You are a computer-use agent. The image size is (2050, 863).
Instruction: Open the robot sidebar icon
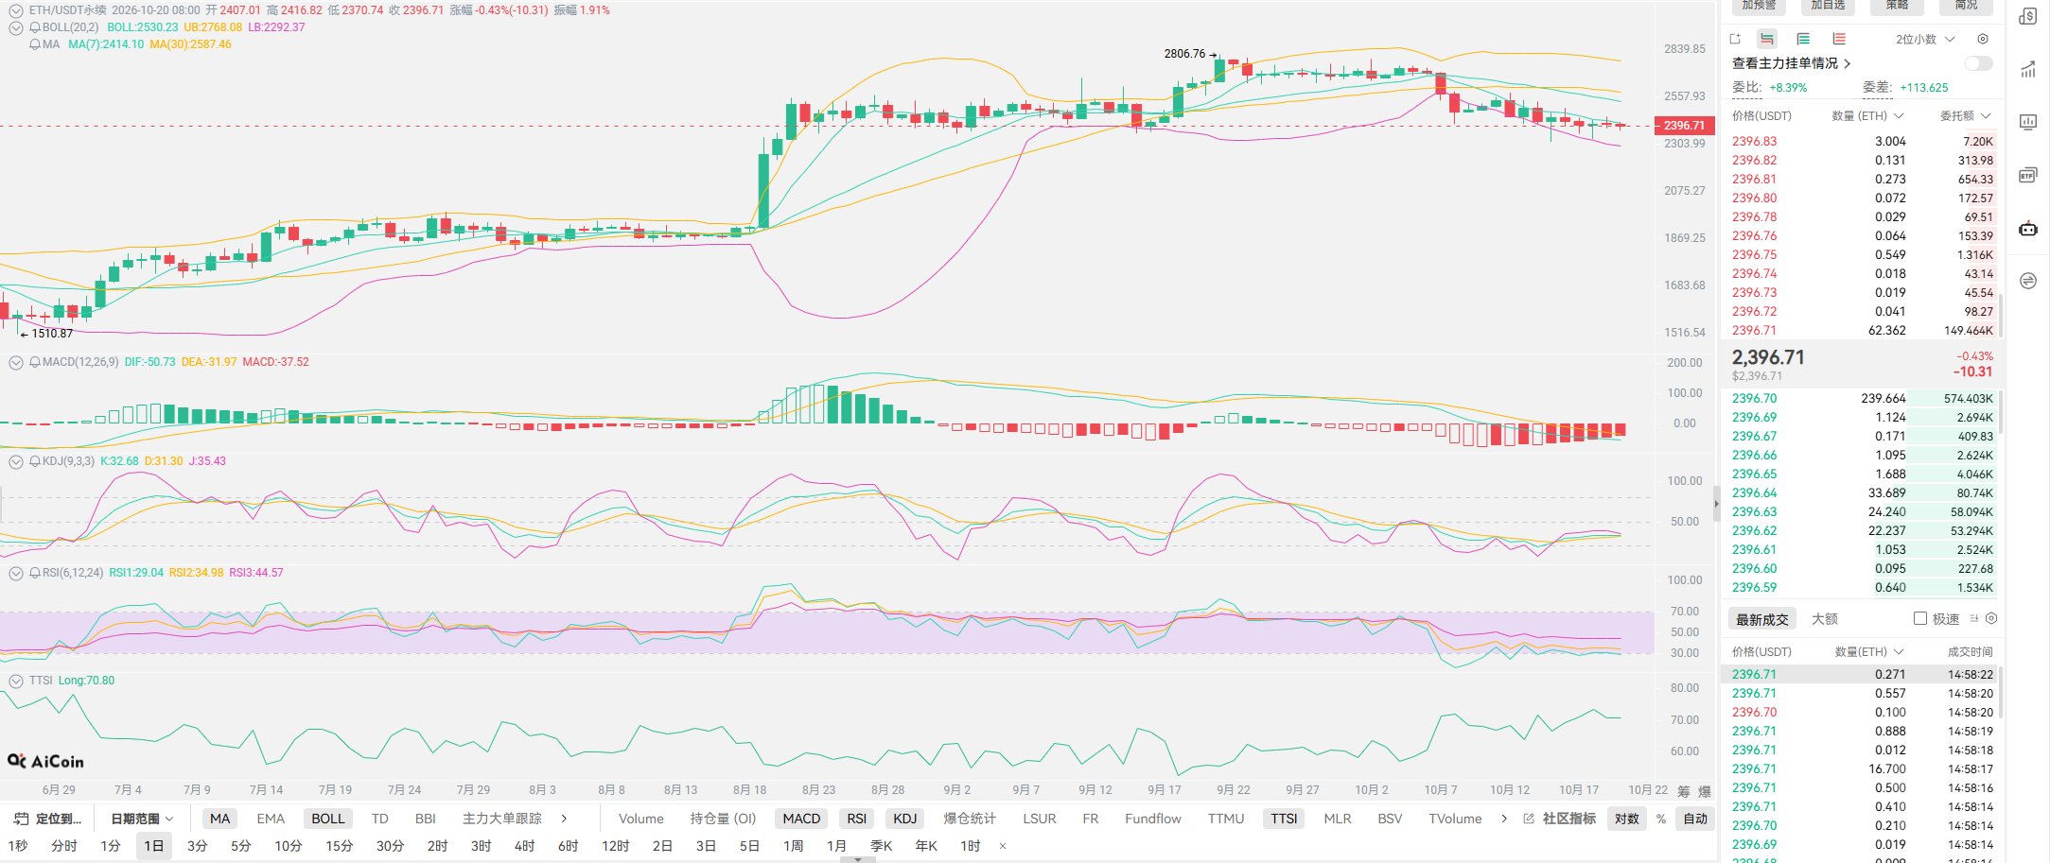[2028, 228]
